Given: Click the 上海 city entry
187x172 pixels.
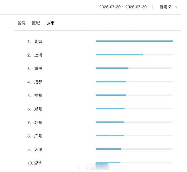Looking at the screenshot, I should coord(38,55).
